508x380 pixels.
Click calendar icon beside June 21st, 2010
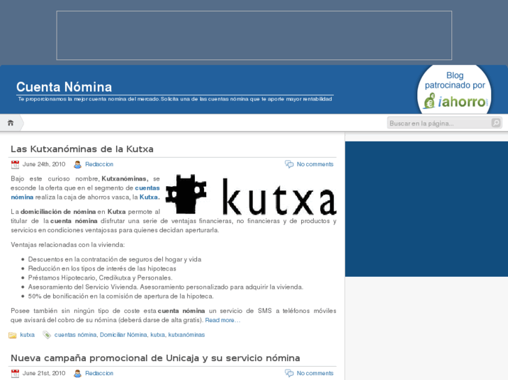coord(15,373)
